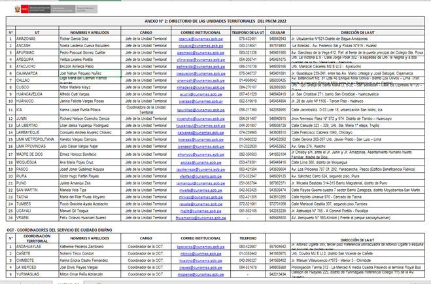Select the name cell 'Karina Lisset Purilla Pillaca'
This screenshot has height=284, width=431.
coord(90,110)
